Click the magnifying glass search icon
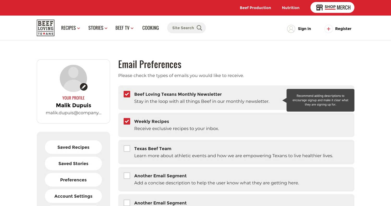Viewport: 391px width, 206px height. (199, 28)
